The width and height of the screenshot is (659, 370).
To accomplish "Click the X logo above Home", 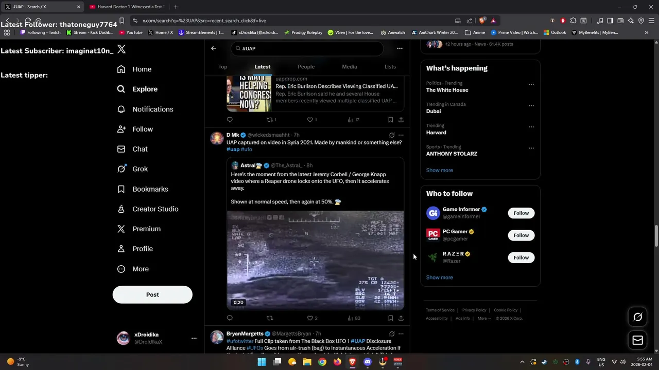I will pos(122,49).
